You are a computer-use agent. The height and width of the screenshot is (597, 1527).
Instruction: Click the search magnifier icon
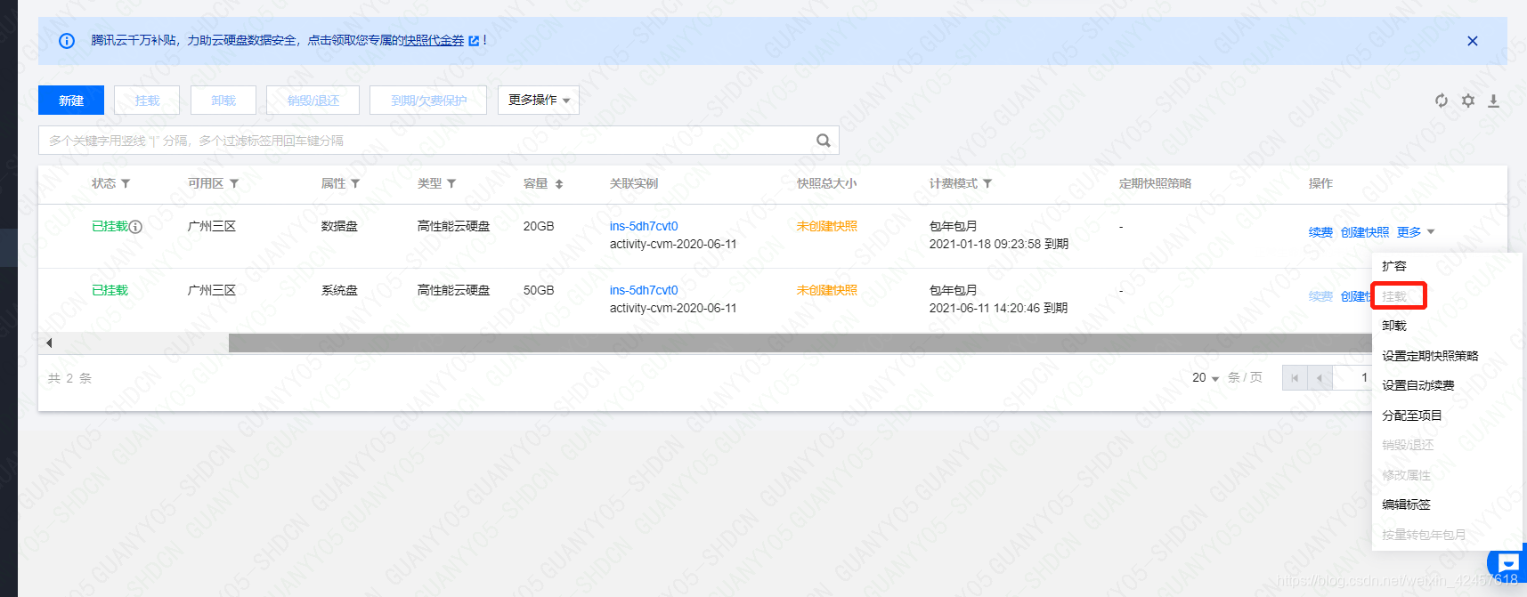click(824, 141)
